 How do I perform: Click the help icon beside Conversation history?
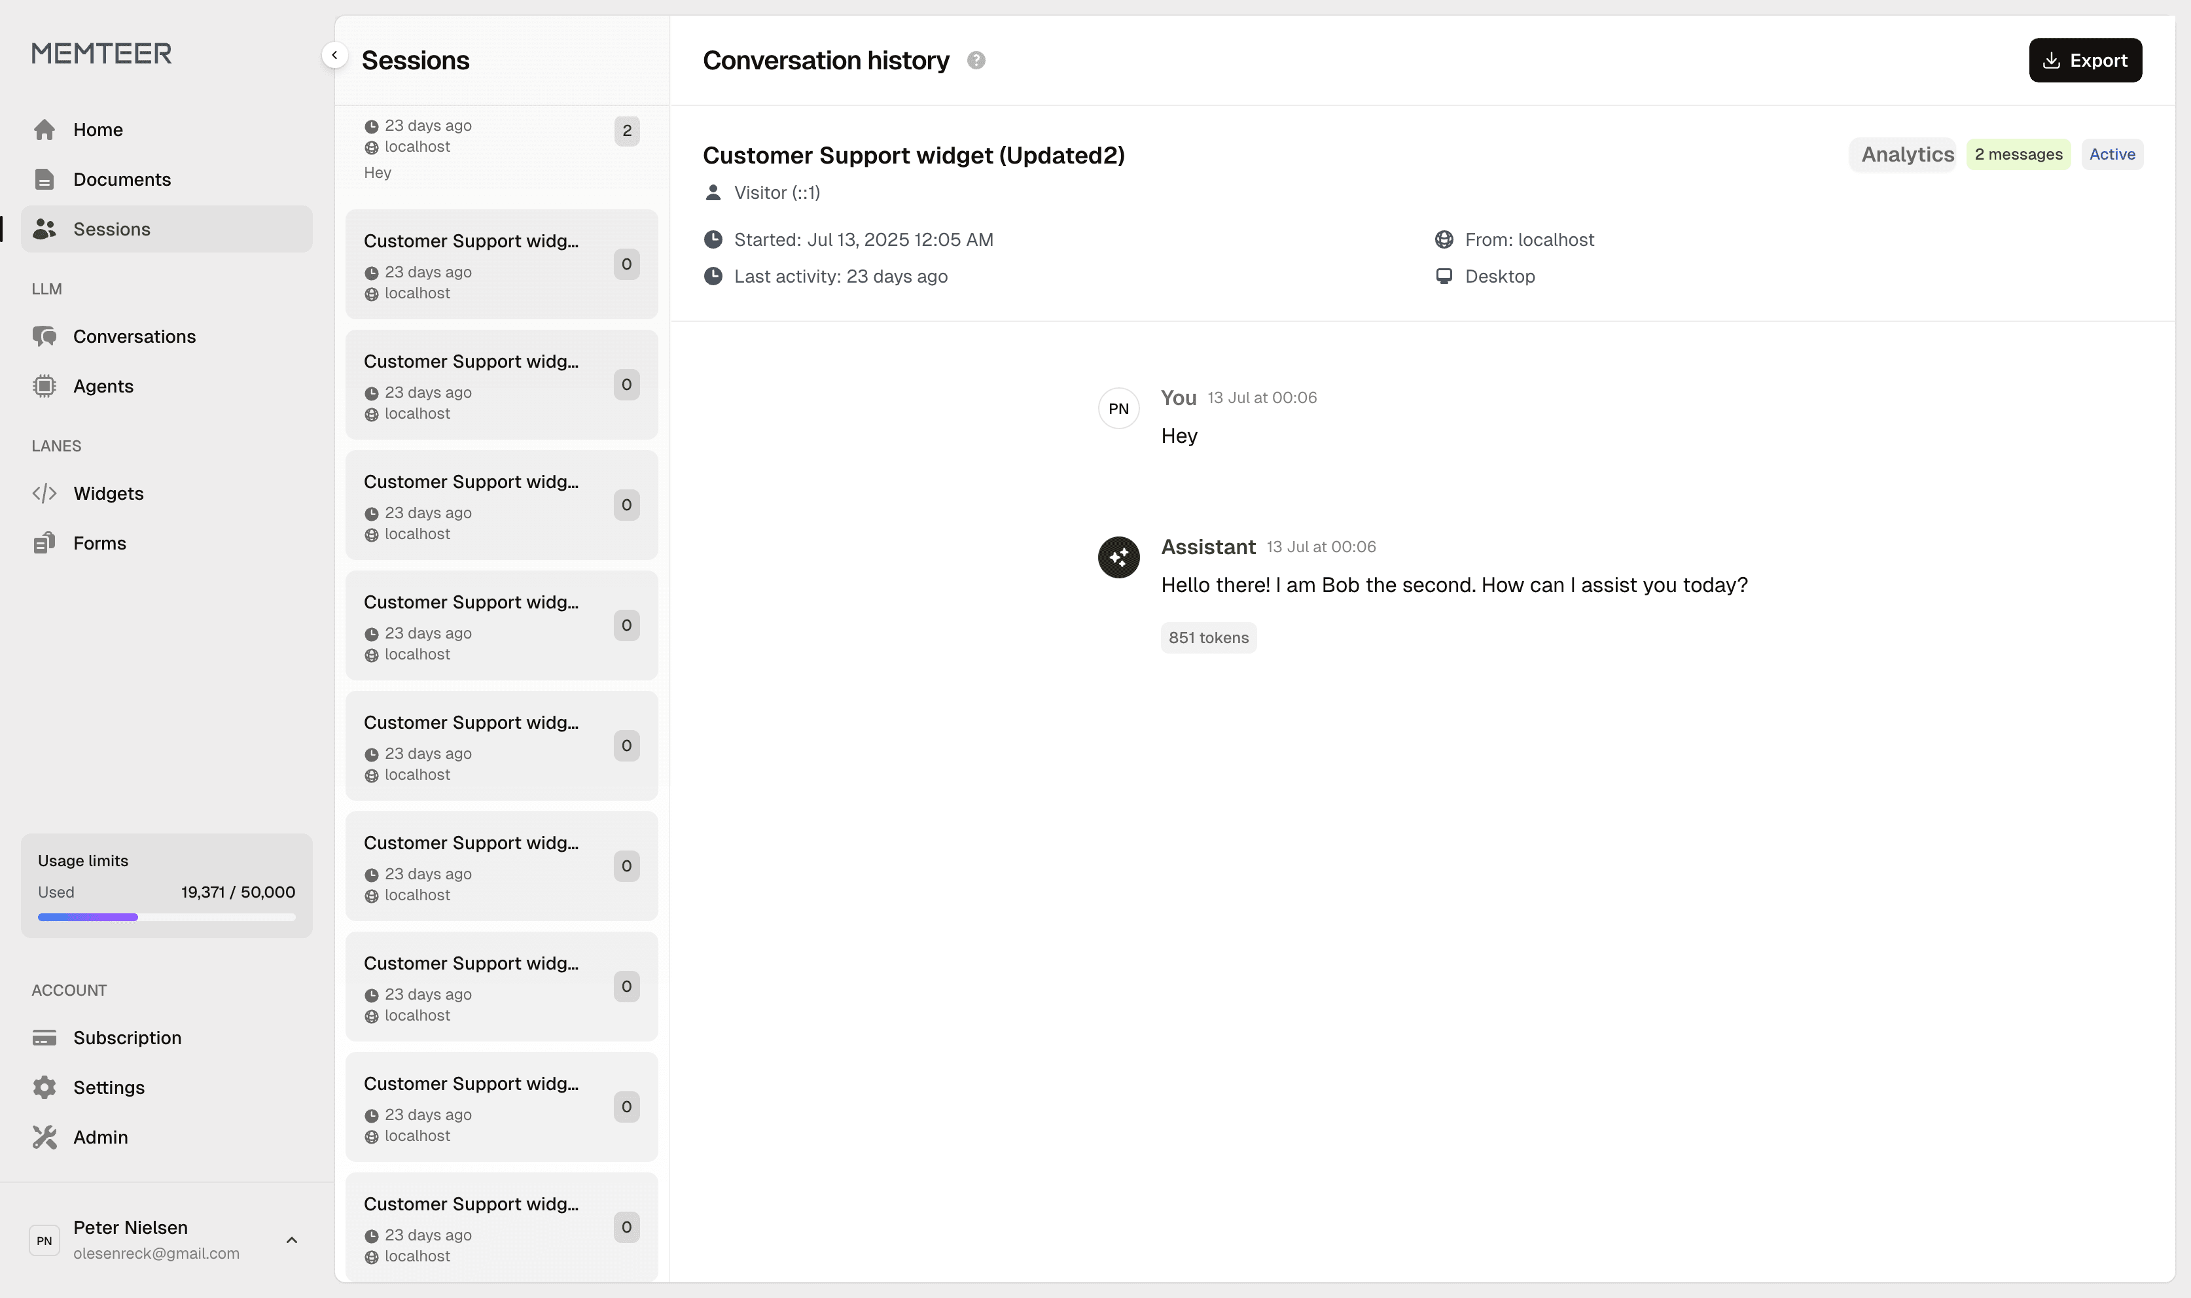976,60
